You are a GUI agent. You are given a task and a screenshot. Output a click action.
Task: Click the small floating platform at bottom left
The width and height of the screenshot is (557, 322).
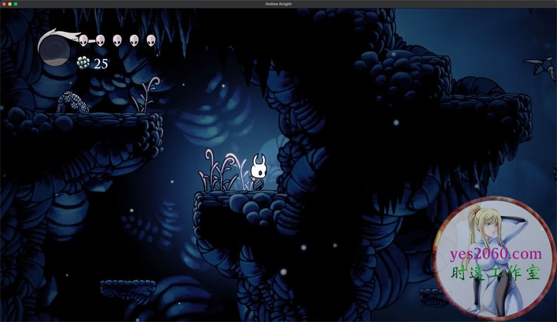pyautogui.click(x=128, y=287)
